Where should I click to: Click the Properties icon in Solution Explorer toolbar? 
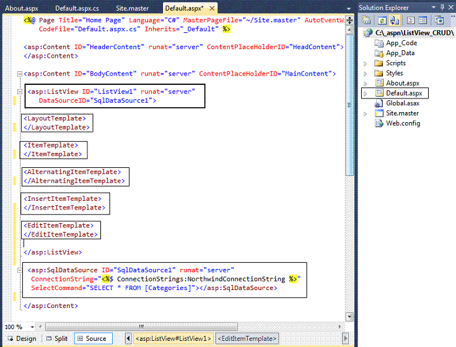[366, 20]
